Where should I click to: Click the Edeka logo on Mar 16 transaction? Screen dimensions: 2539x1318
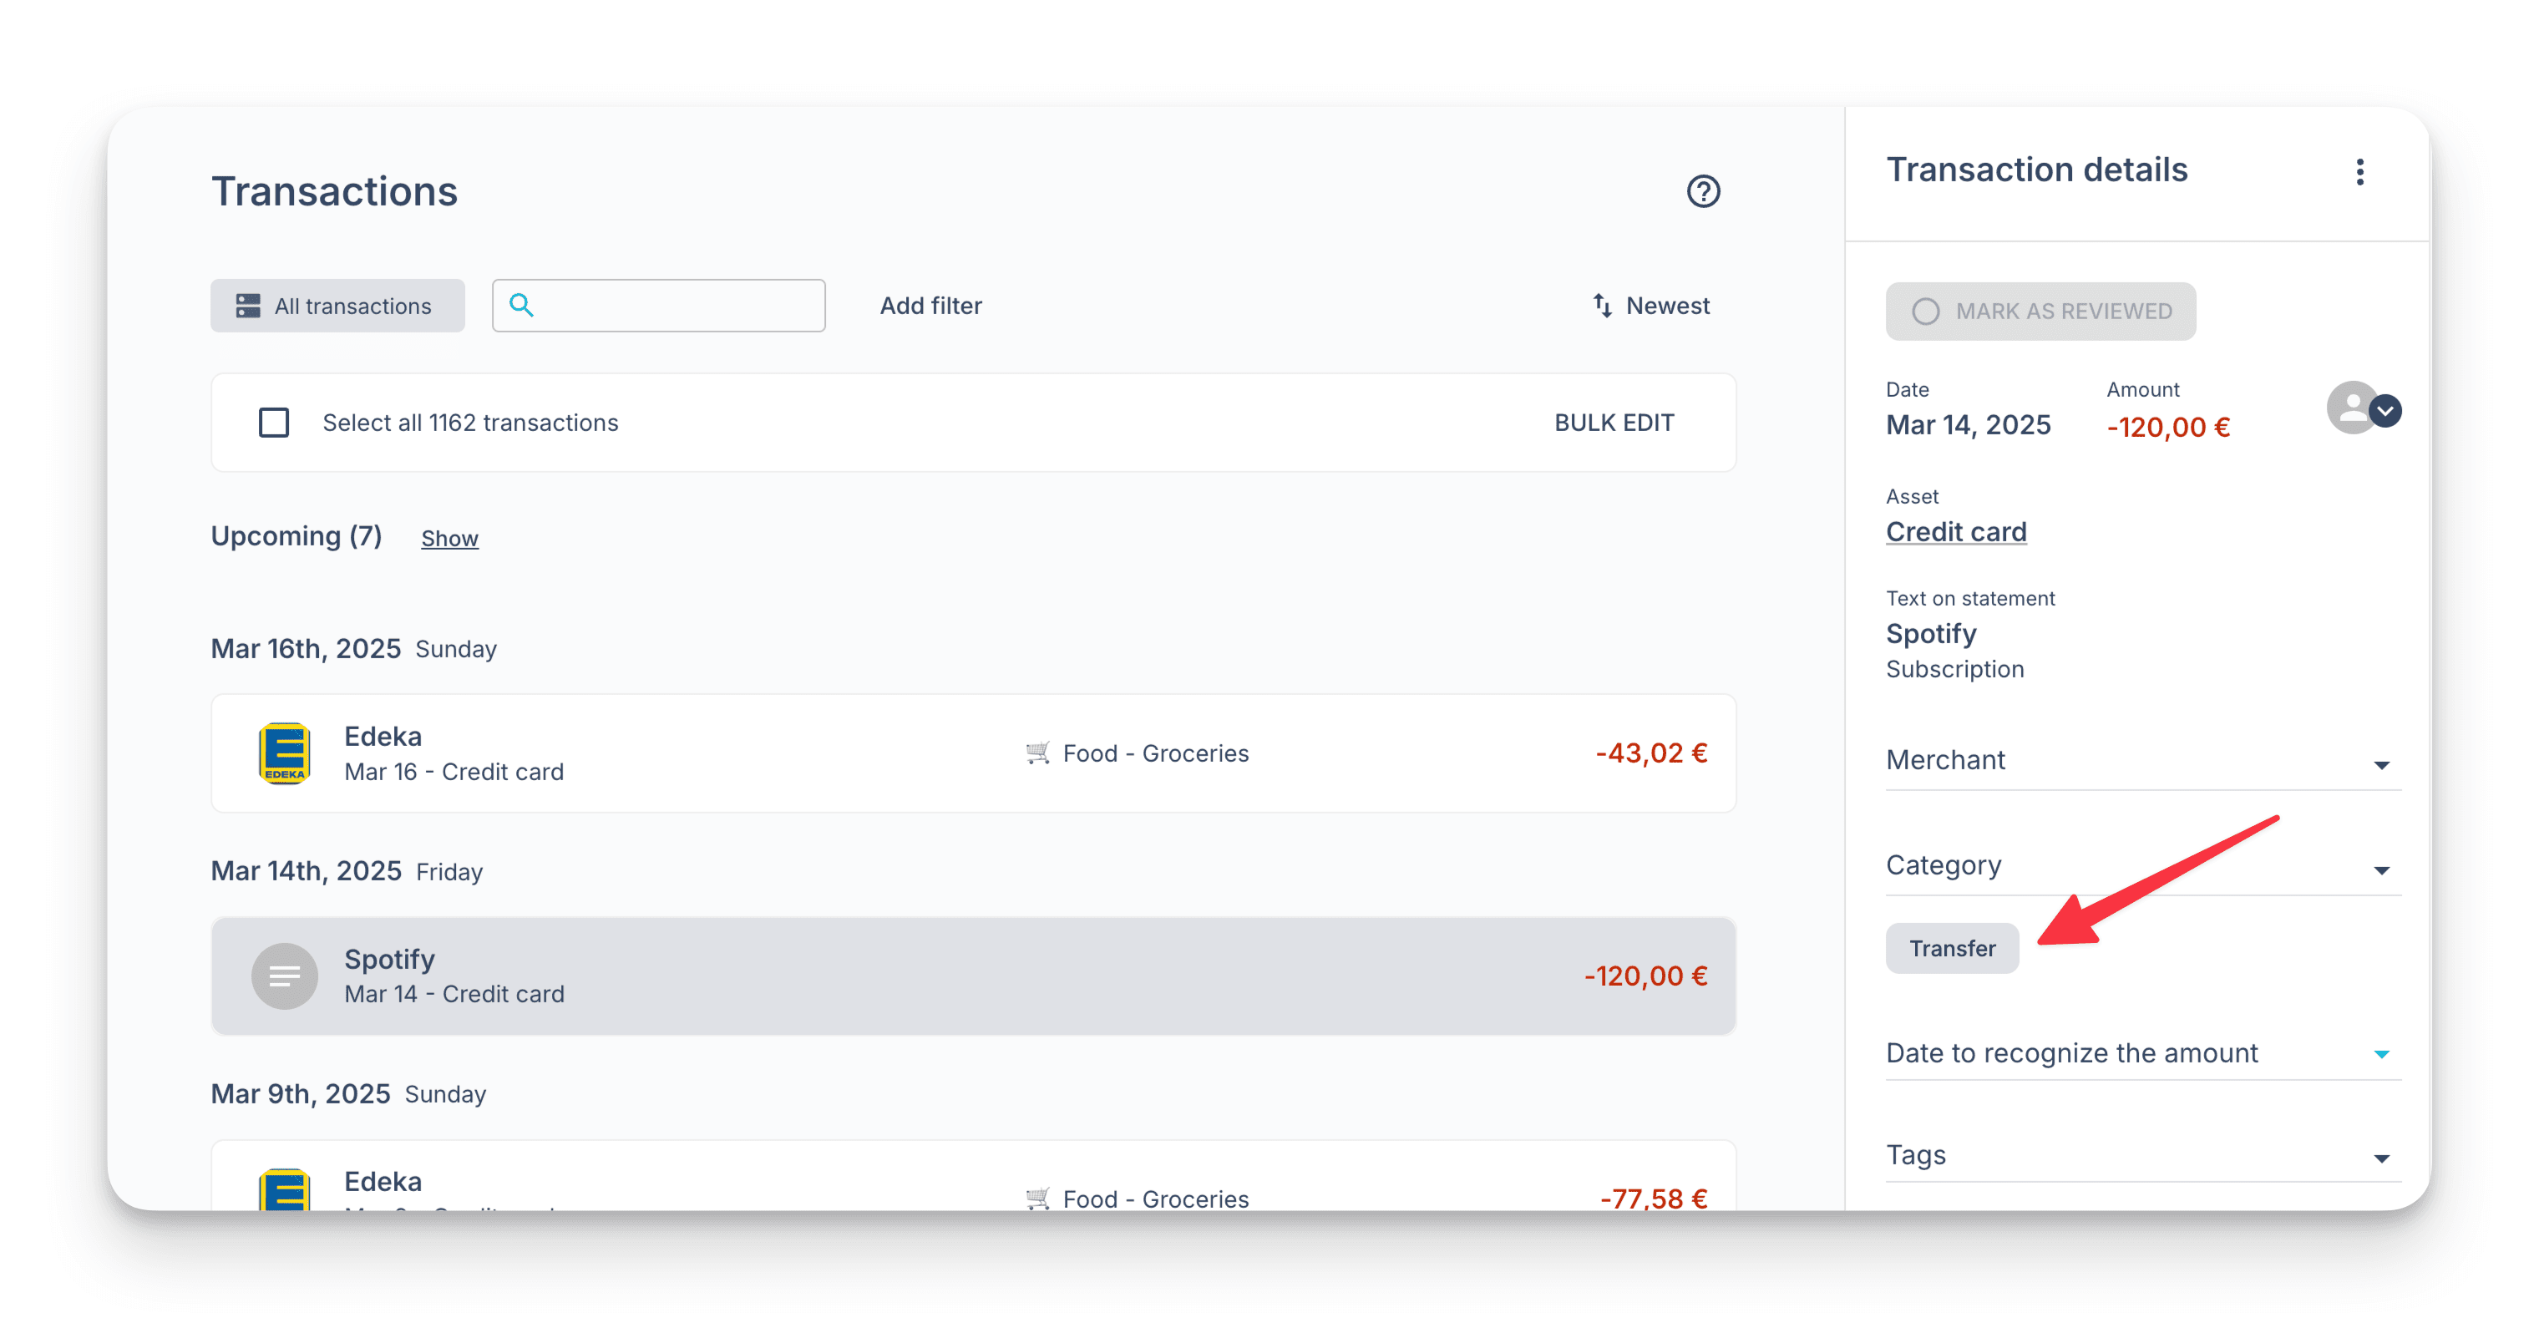[284, 753]
